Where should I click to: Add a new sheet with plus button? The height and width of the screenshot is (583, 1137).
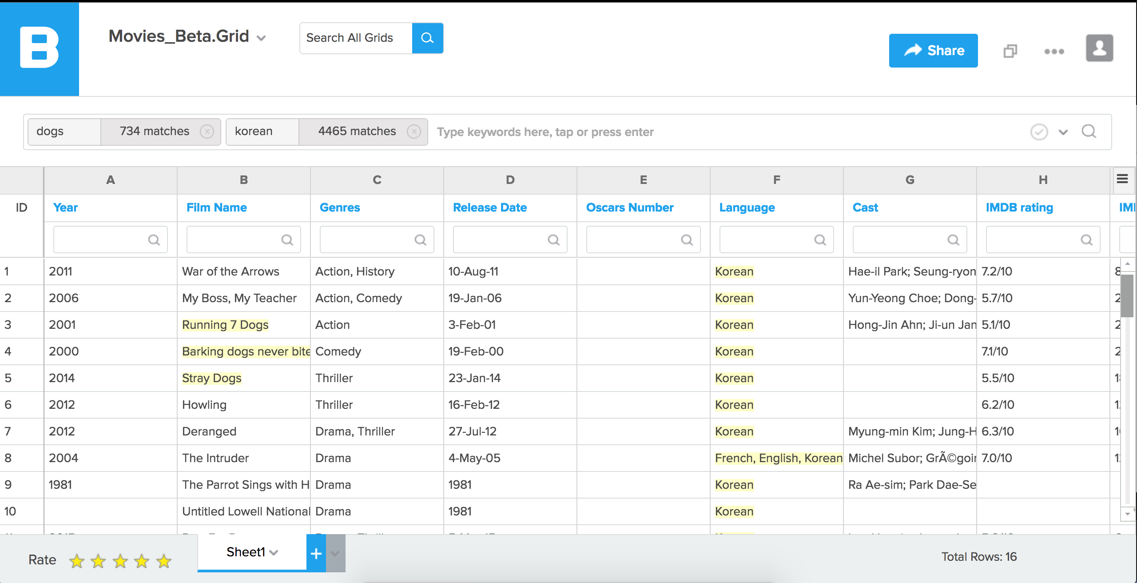pyautogui.click(x=316, y=553)
